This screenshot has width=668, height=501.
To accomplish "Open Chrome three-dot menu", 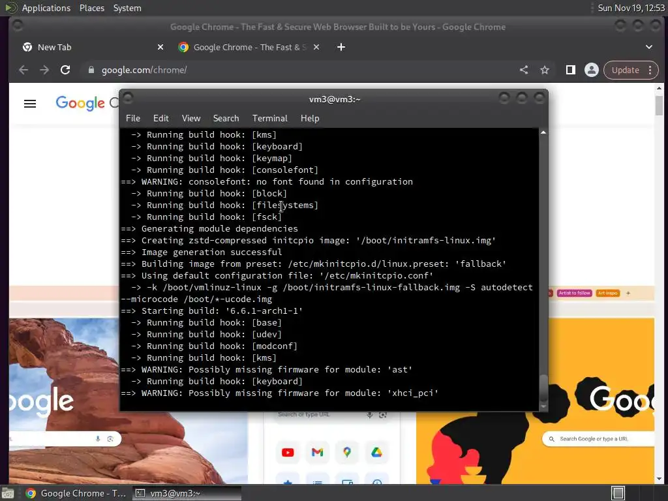I will coord(650,70).
